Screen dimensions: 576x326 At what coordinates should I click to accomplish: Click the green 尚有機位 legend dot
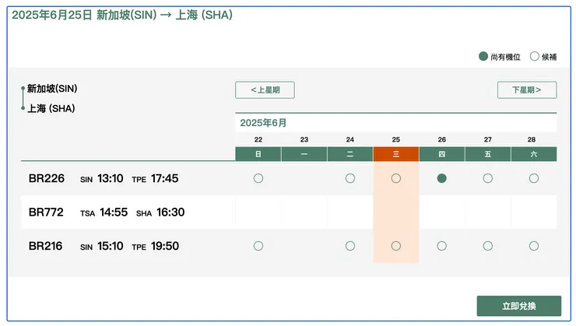click(x=483, y=56)
